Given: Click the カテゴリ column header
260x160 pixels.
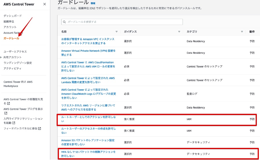Looking at the screenshot, I should (x=192, y=31).
